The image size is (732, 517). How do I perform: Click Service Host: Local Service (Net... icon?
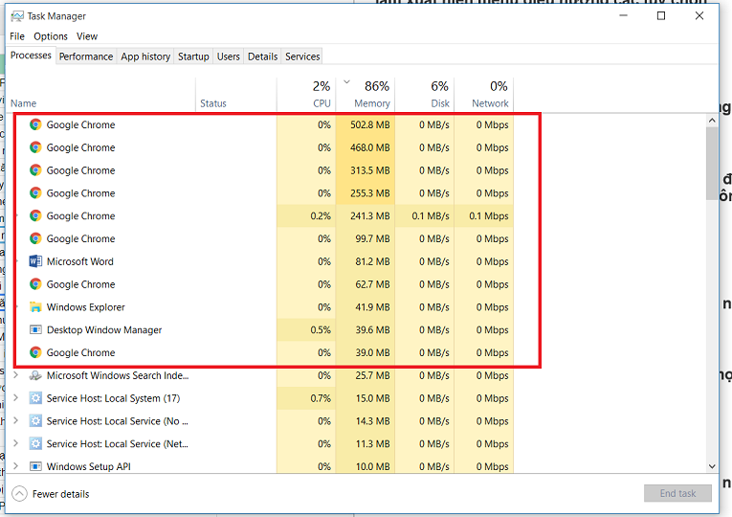coord(35,444)
